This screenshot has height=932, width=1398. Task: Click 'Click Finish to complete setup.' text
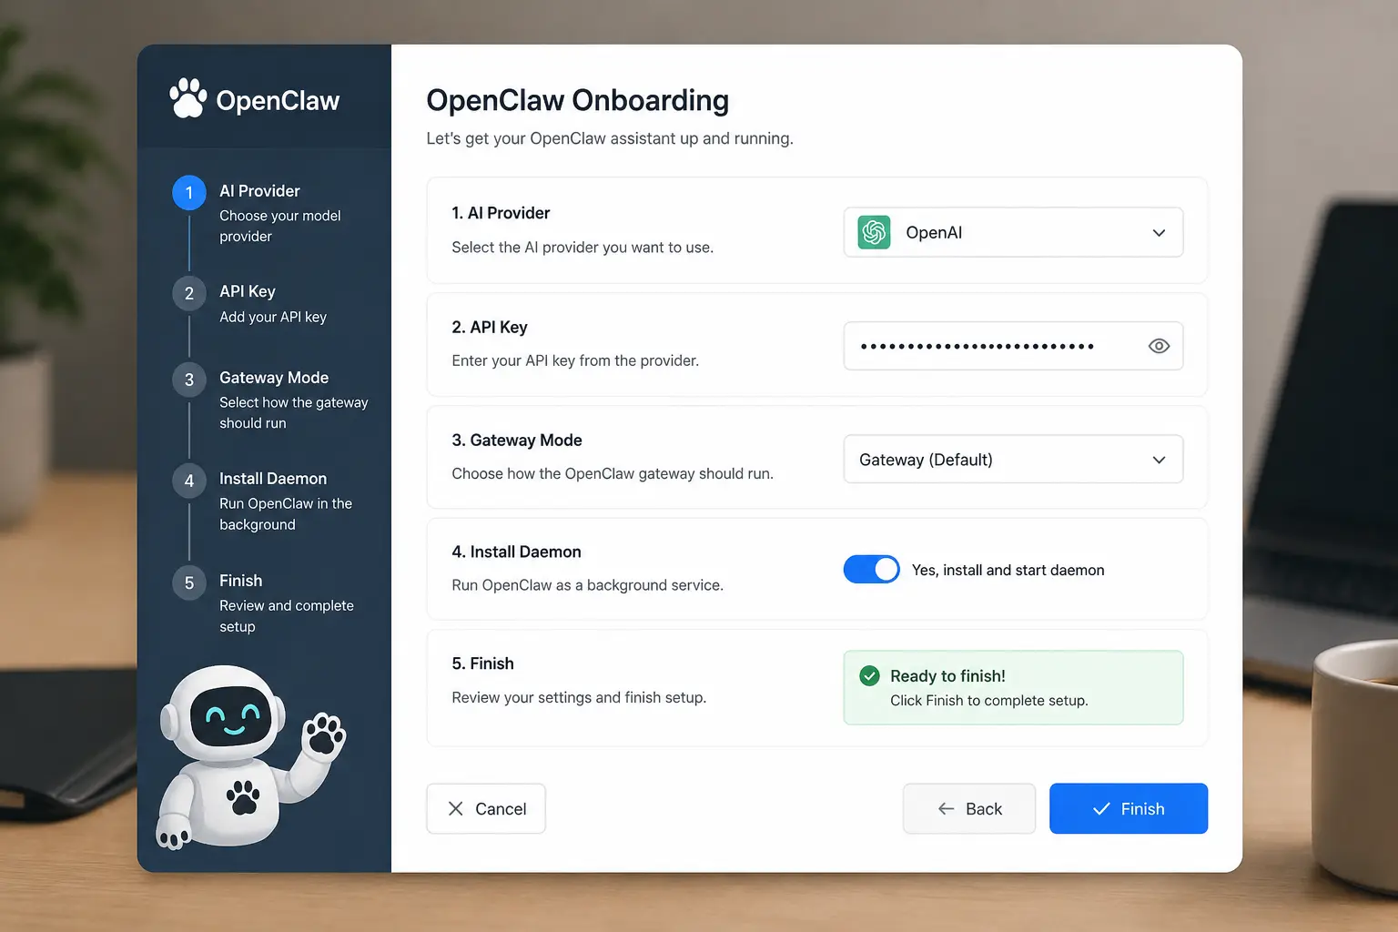[989, 700]
